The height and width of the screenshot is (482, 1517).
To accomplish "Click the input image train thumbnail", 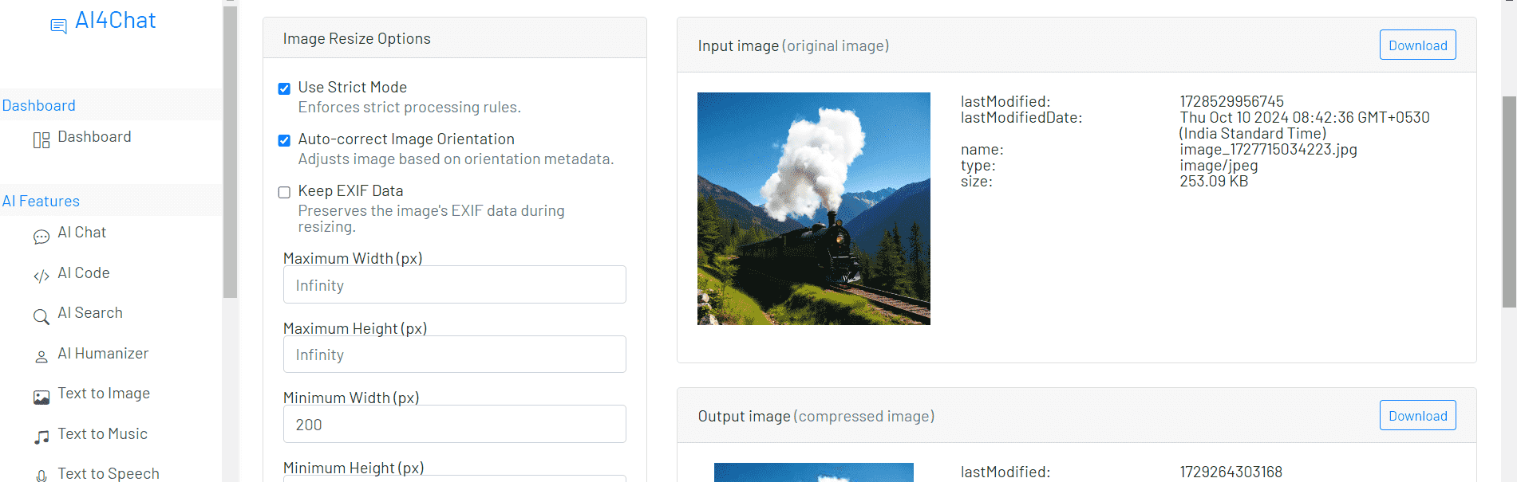I will point(813,209).
